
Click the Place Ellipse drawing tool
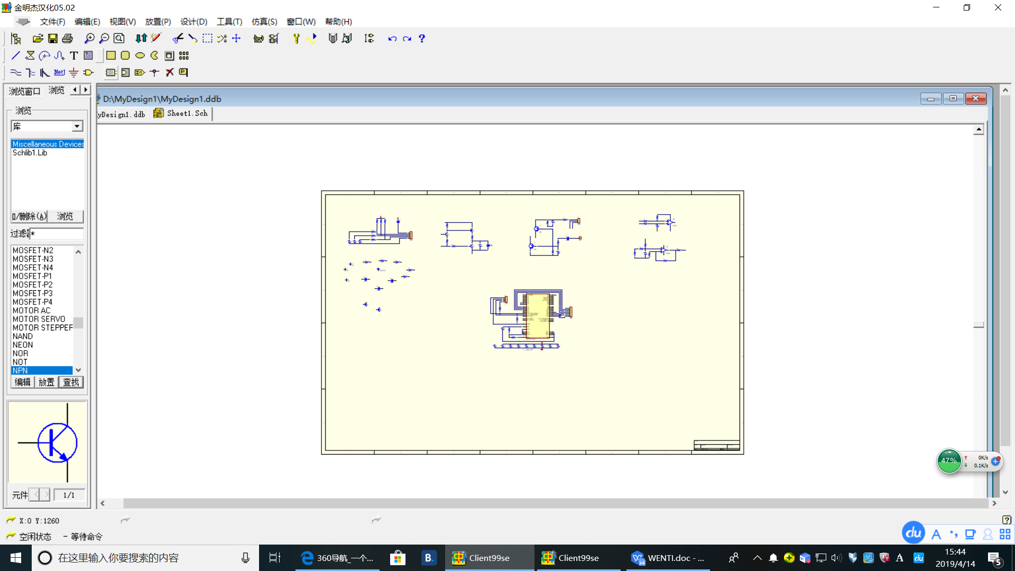pos(140,56)
